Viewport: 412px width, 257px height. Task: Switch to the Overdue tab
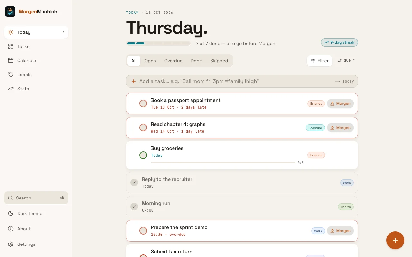point(173,61)
